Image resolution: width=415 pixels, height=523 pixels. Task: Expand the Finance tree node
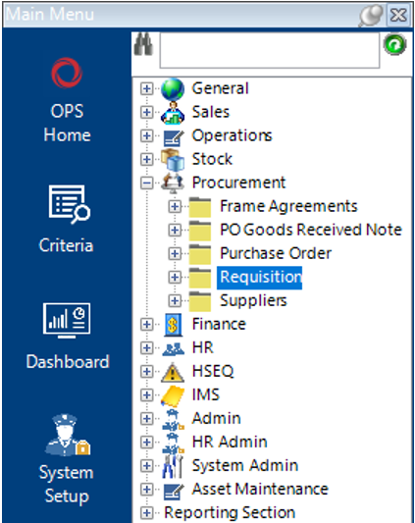tap(146, 325)
